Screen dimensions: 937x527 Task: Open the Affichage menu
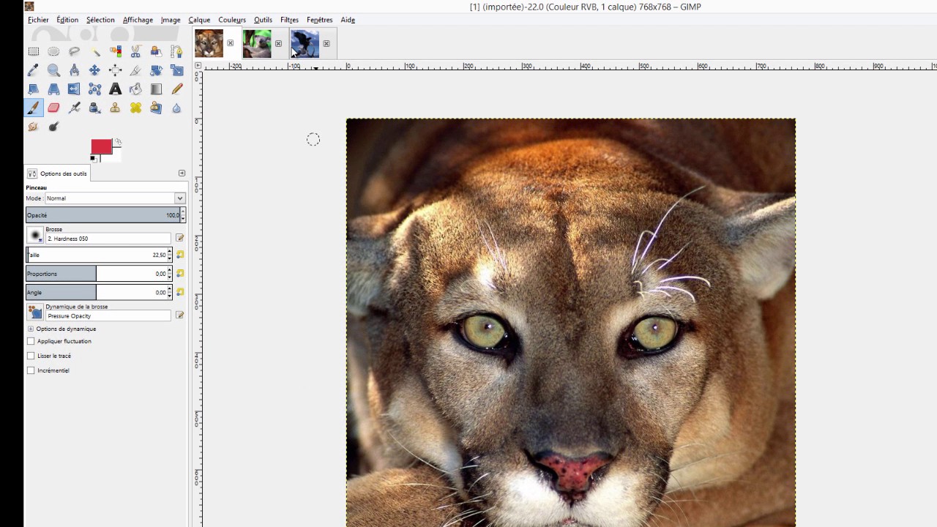pos(138,20)
